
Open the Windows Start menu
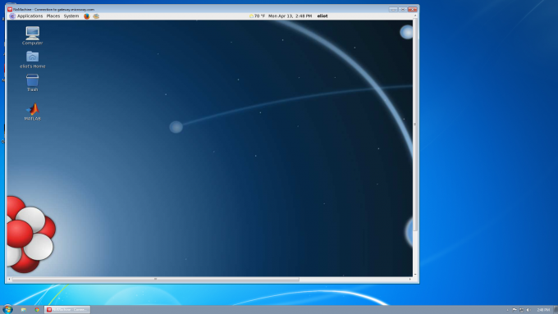pyautogui.click(x=7, y=309)
